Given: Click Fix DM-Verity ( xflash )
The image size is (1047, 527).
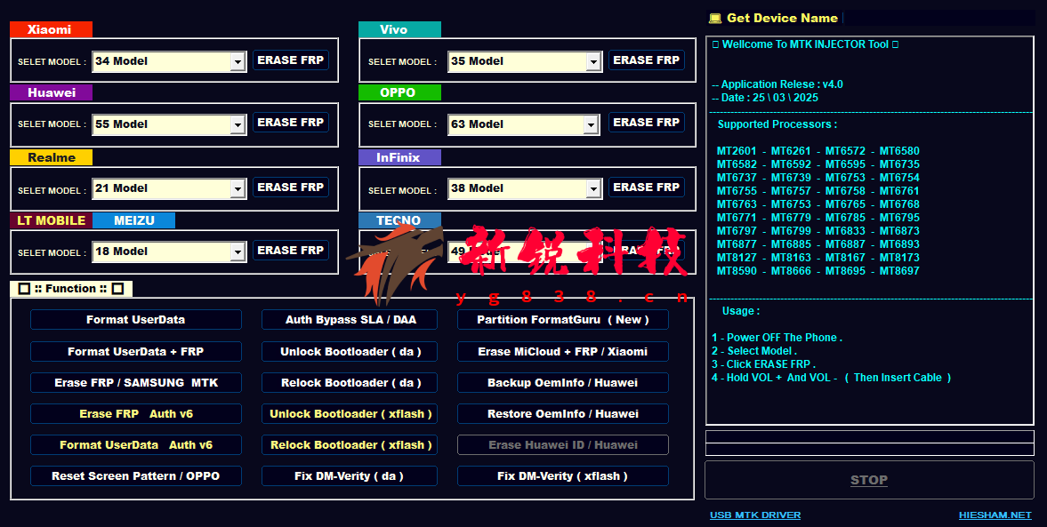Looking at the screenshot, I should [x=563, y=476].
